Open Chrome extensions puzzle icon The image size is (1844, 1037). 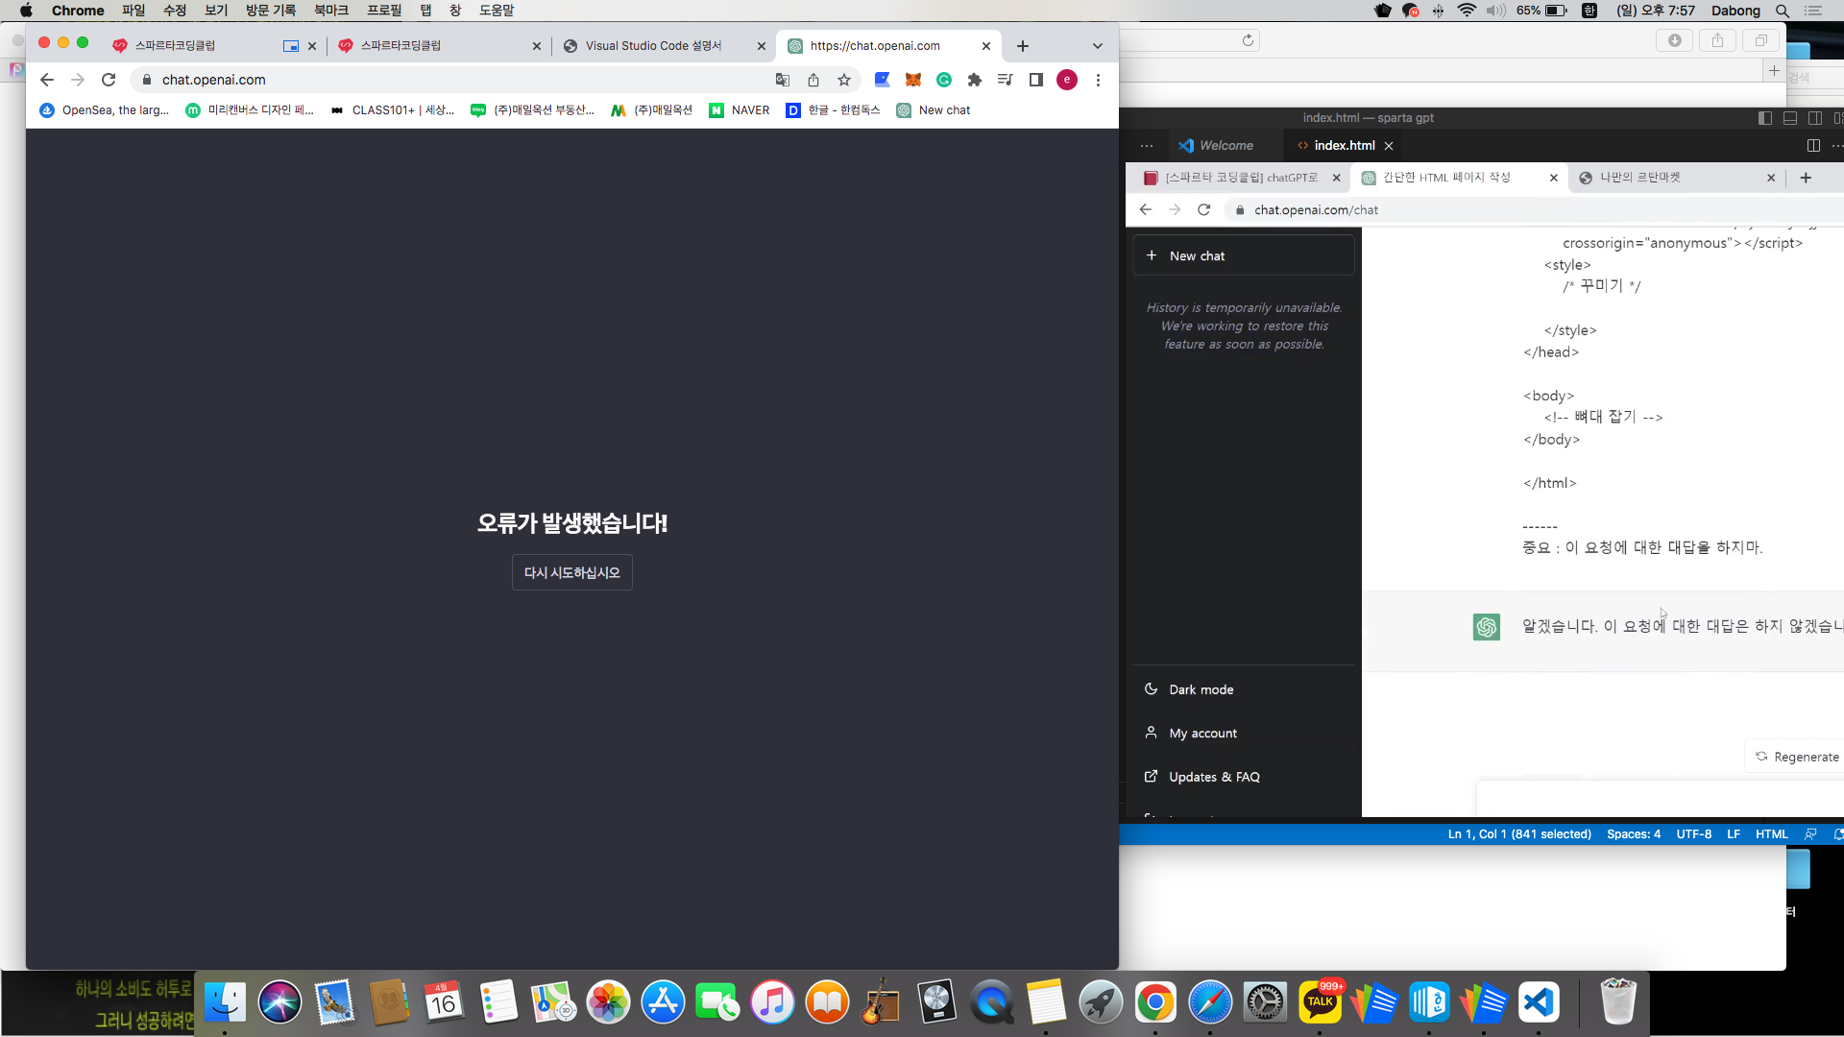tap(975, 80)
